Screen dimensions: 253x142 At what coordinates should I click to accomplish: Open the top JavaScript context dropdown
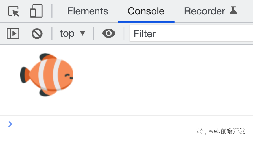[x=73, y=33]
